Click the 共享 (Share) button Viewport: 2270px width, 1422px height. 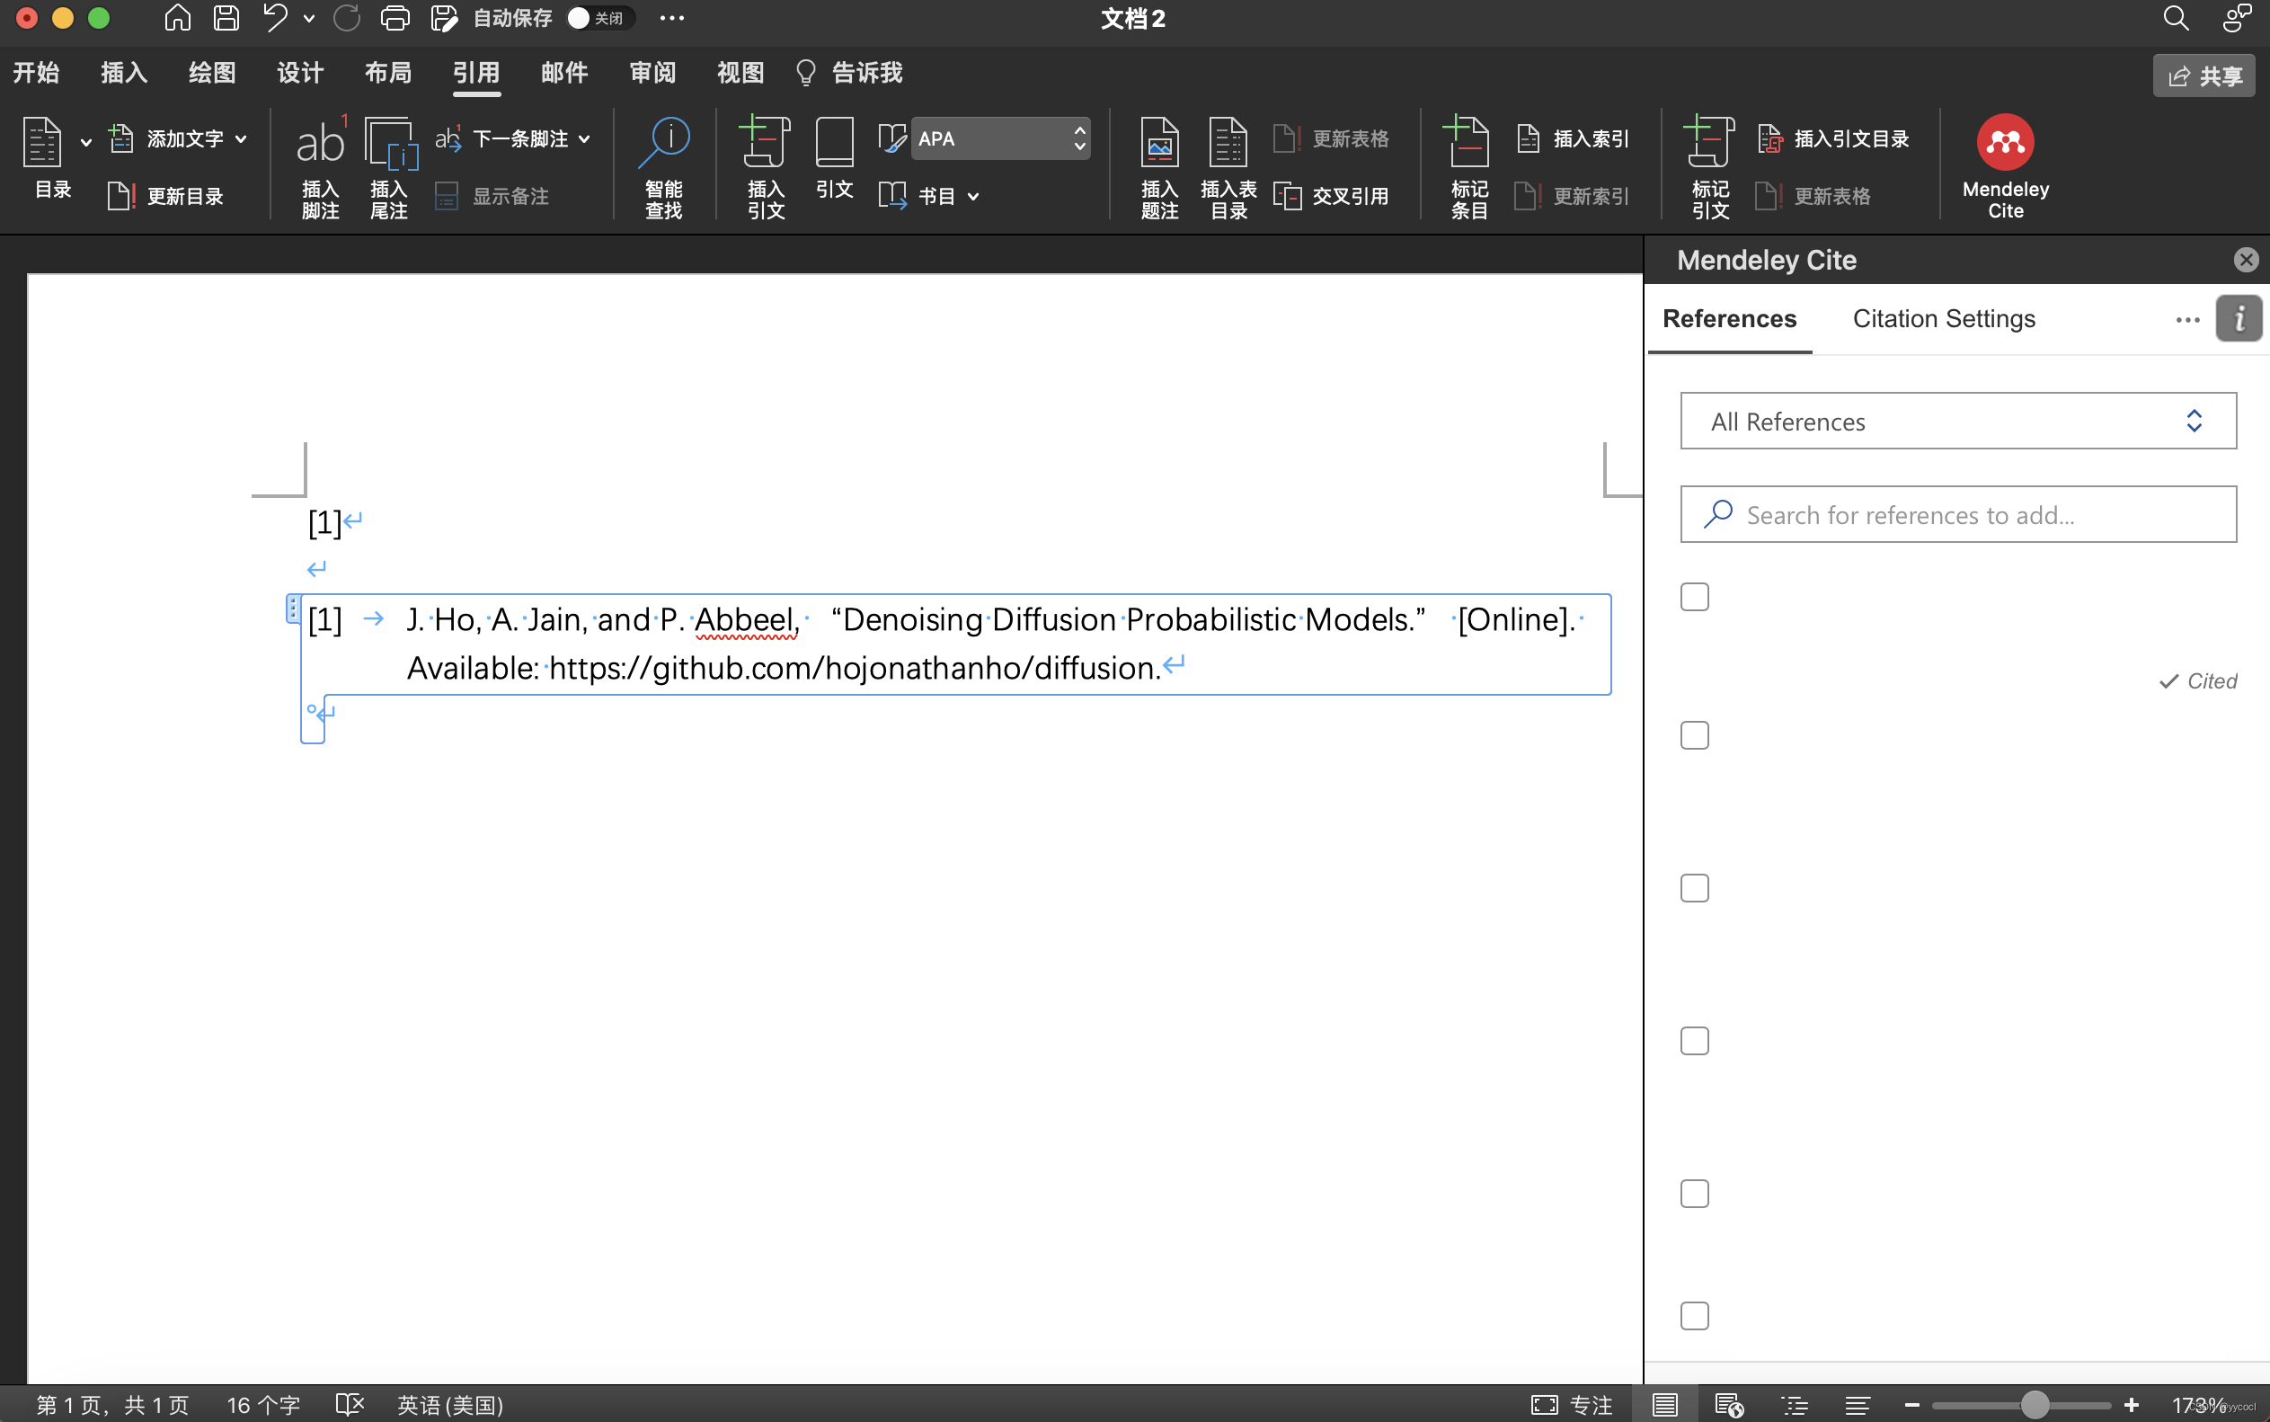[2203, 76]
